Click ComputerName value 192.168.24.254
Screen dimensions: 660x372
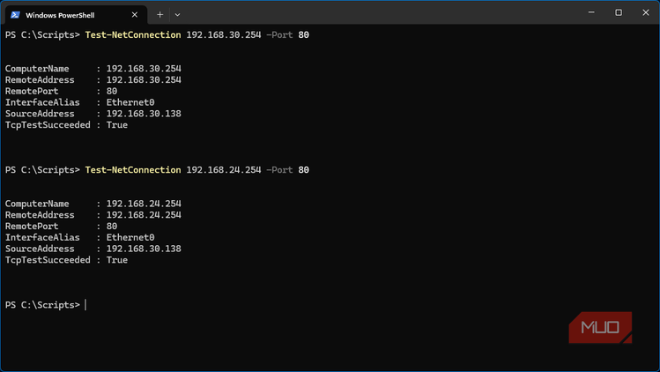pos(144,204)
